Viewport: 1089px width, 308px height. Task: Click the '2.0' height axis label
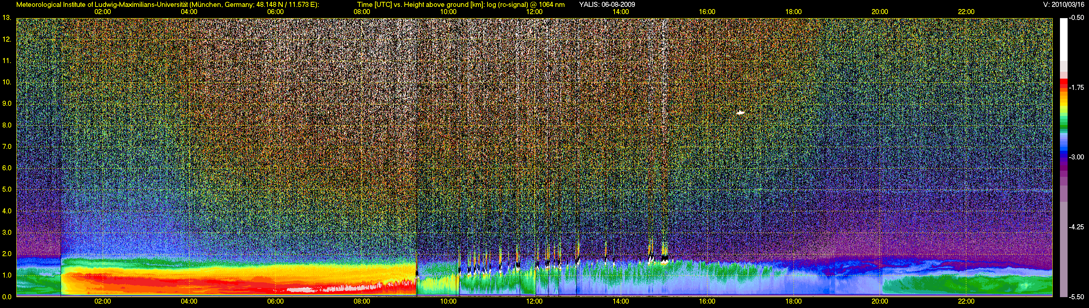pyautogui.click(x=7, y=254)
